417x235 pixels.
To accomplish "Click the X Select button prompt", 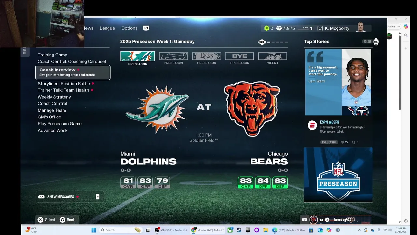I will [x=47, y=220].
